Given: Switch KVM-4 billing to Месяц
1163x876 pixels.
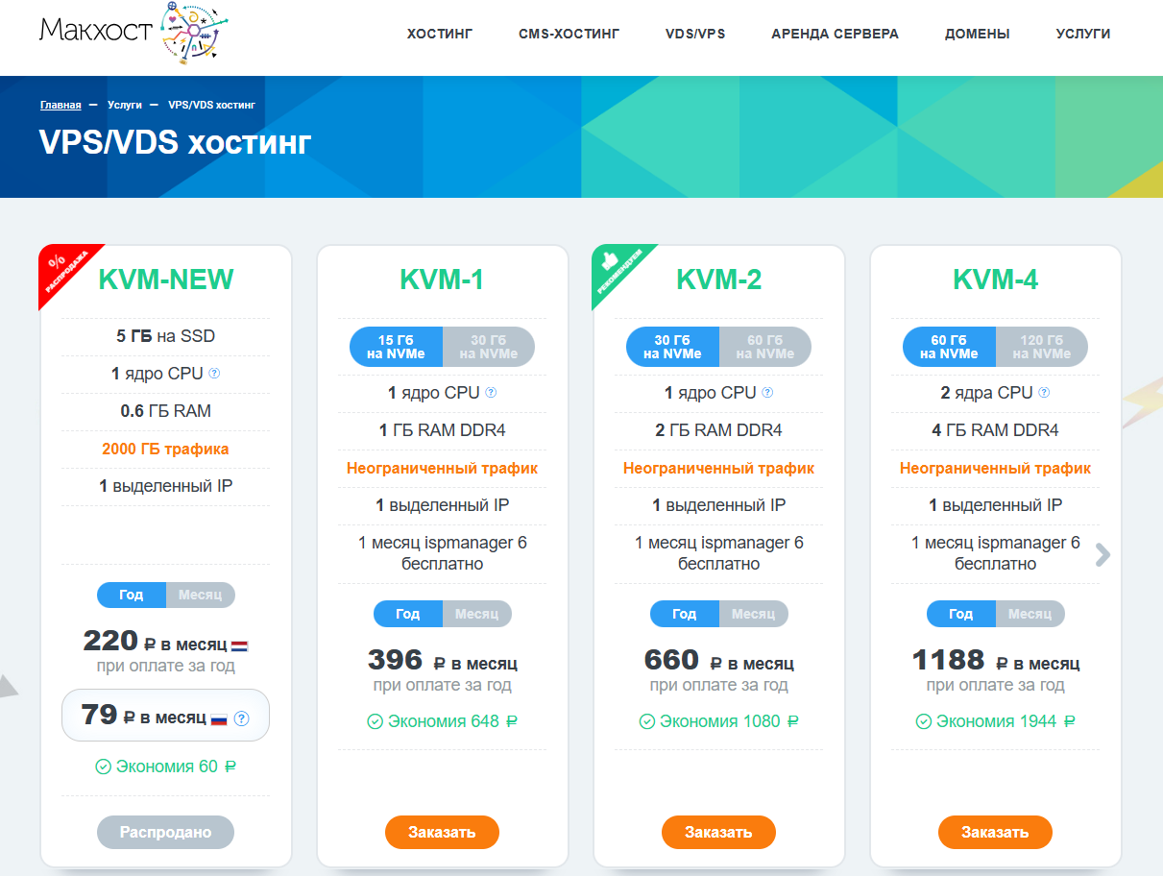Looking at the screenshot, I should pos(1030,614).
